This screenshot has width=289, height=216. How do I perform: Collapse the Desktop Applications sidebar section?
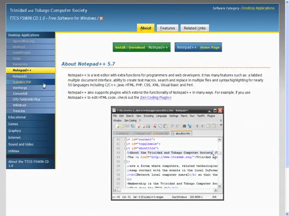24,35
